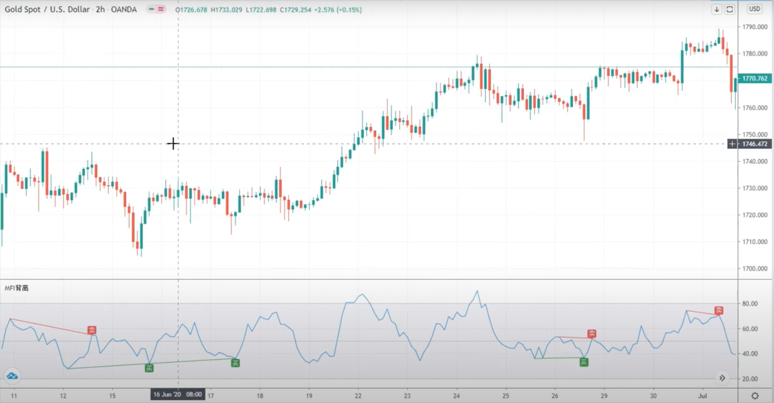Click the green 买 marker near 16 Jun
Viewport: 774px width, 403px height.
click(149, 368)
